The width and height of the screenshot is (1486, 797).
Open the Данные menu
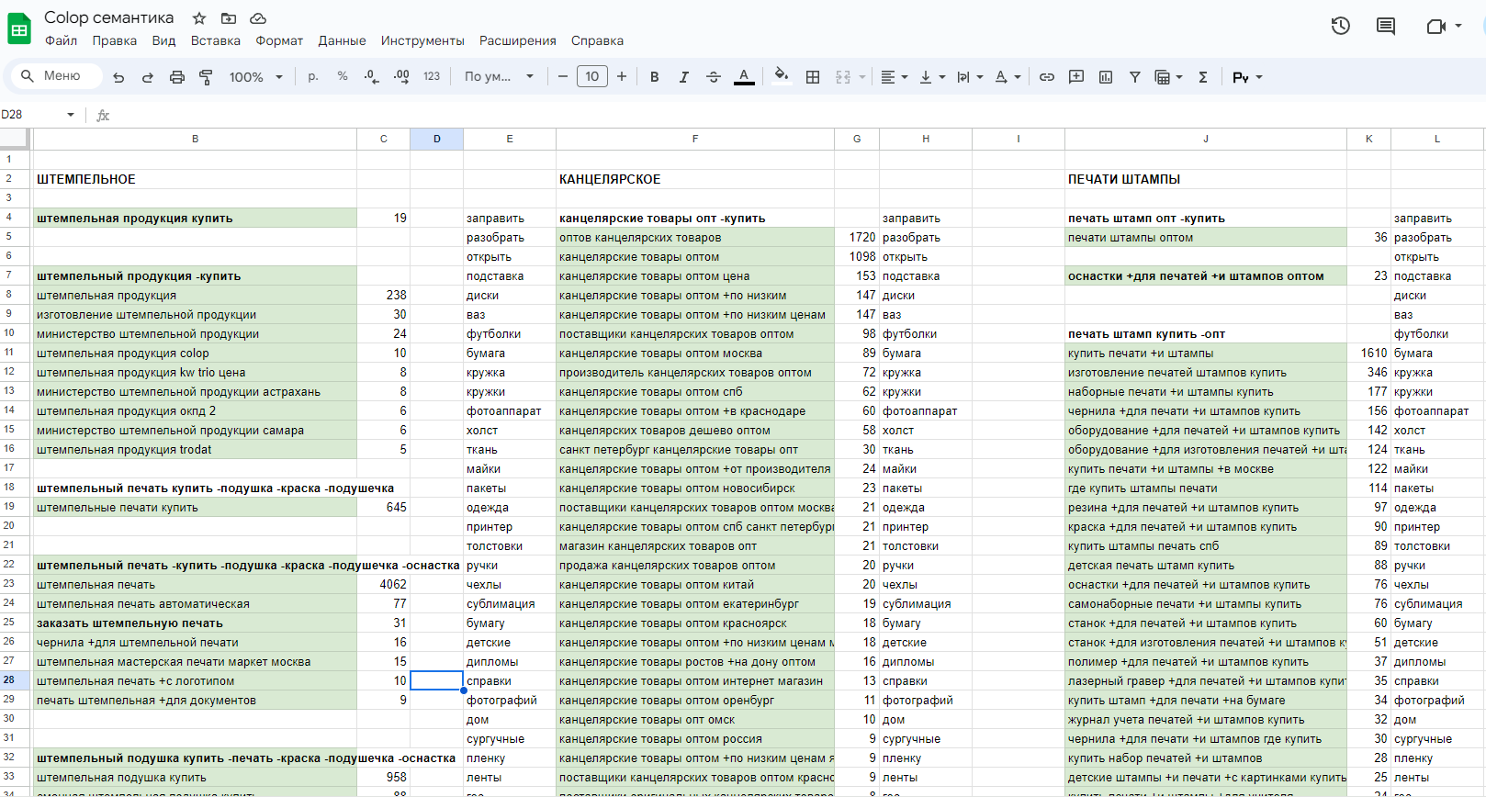[342, 40]
